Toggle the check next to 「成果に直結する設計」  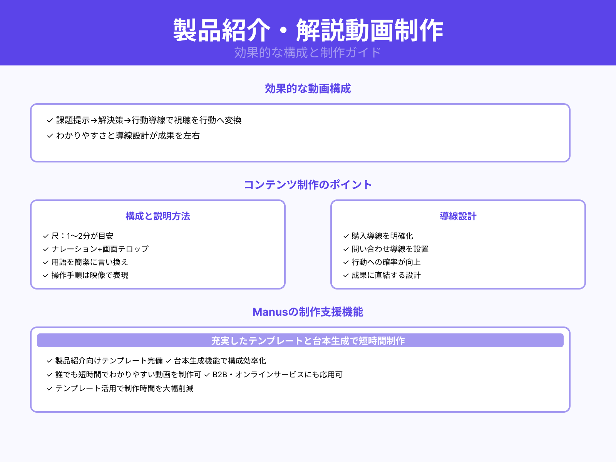click(x=345, y=275)
